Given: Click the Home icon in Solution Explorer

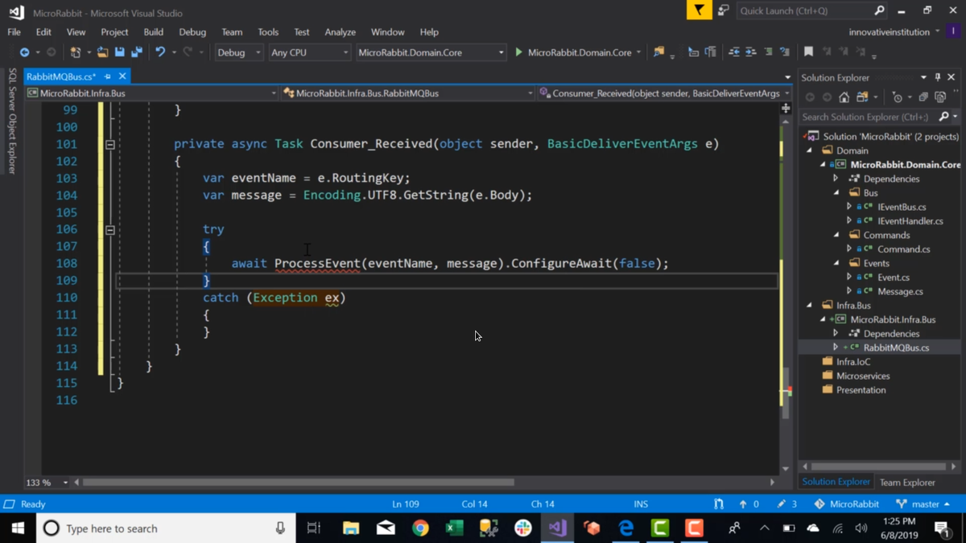Looking at the screenshot, I should pos(844,97).
